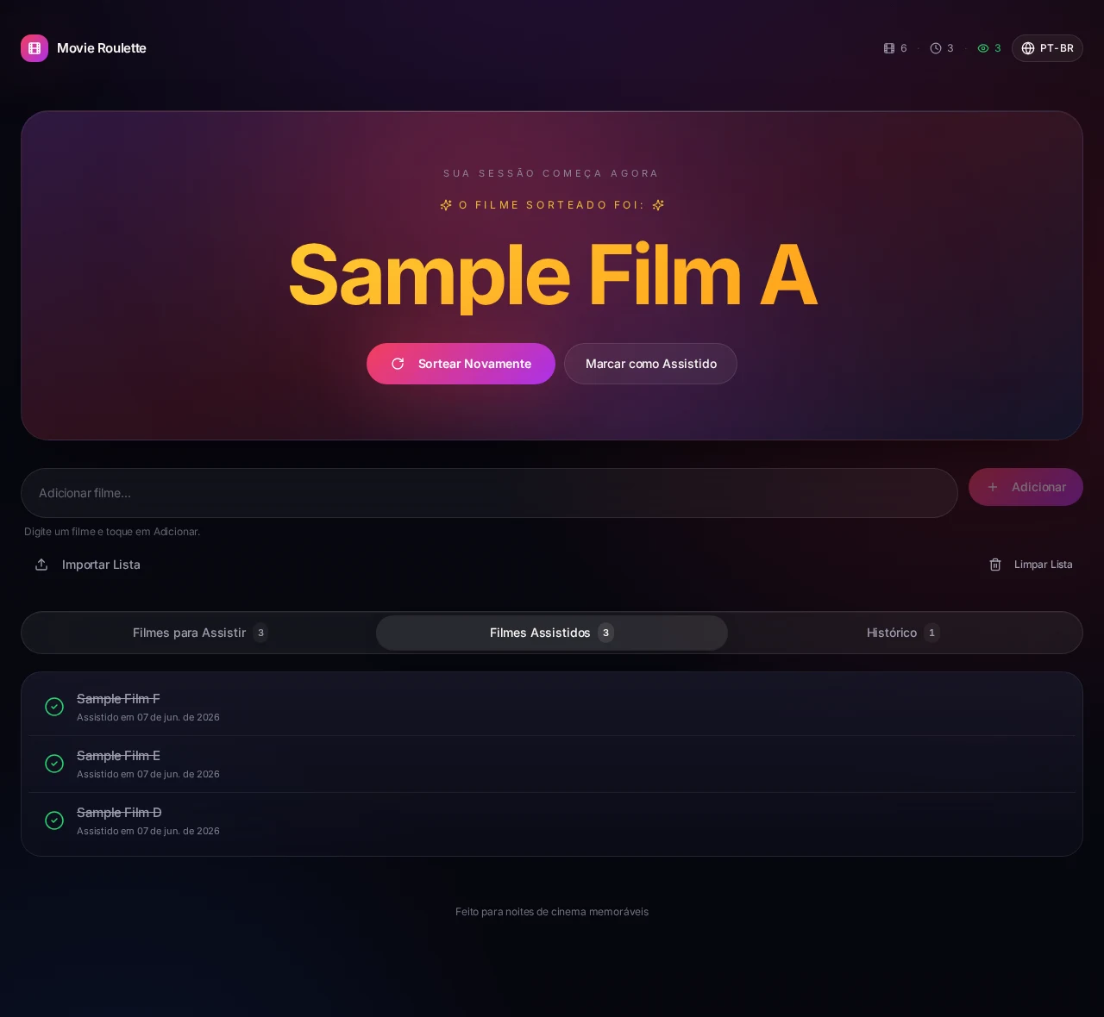Toggle watched check for Sample Film D

[x=54, y=820]
